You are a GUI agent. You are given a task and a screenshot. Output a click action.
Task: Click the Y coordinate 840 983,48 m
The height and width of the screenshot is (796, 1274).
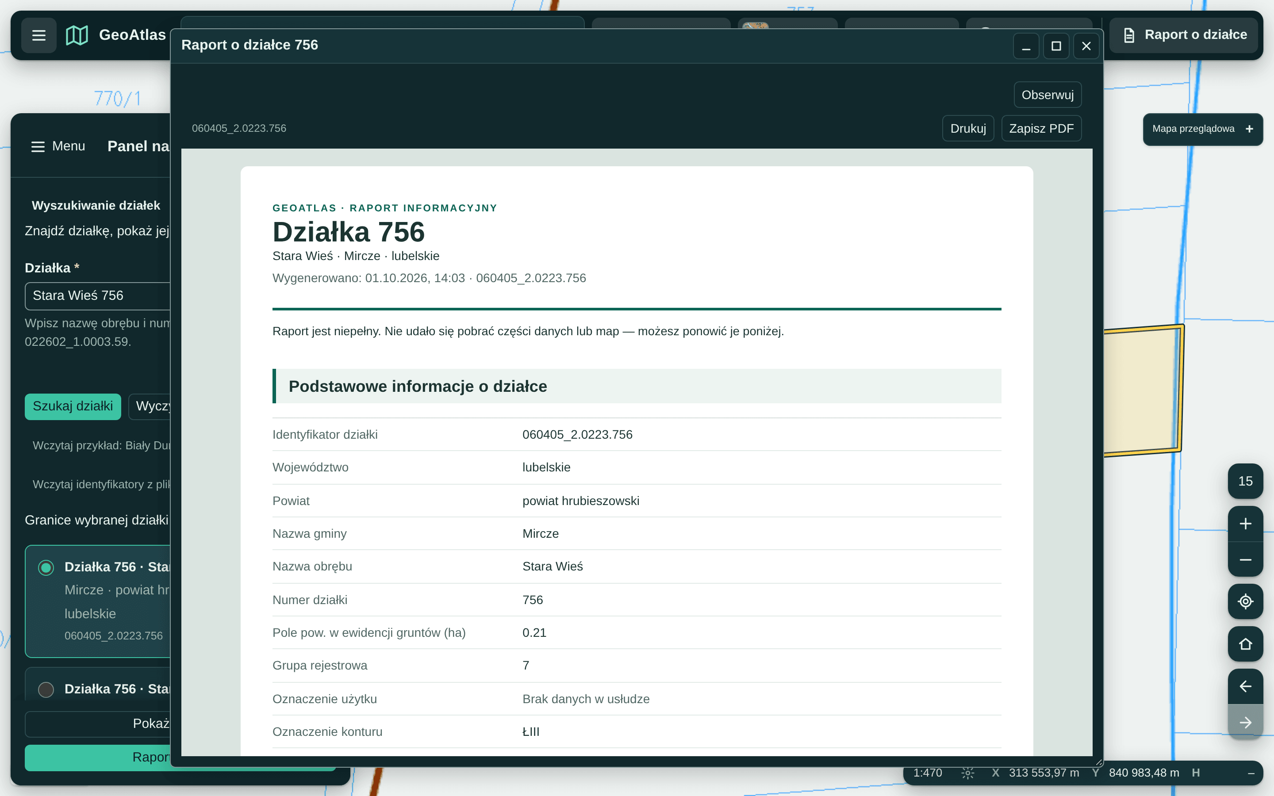click(1144, 773)
